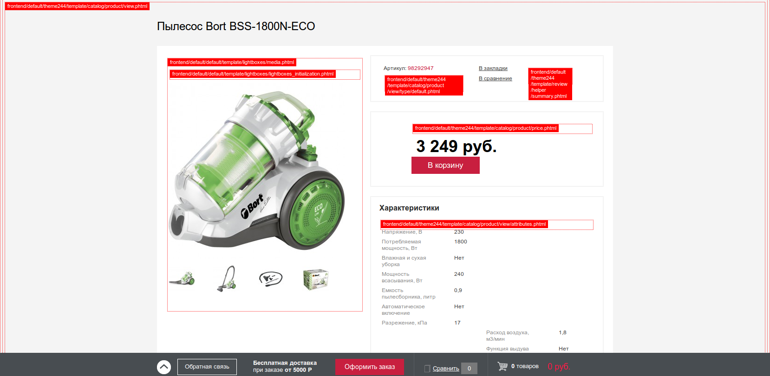
Task: Click the Потребляемая мощность value 1800
Action: pyautogui.click(x=461, y=242)
